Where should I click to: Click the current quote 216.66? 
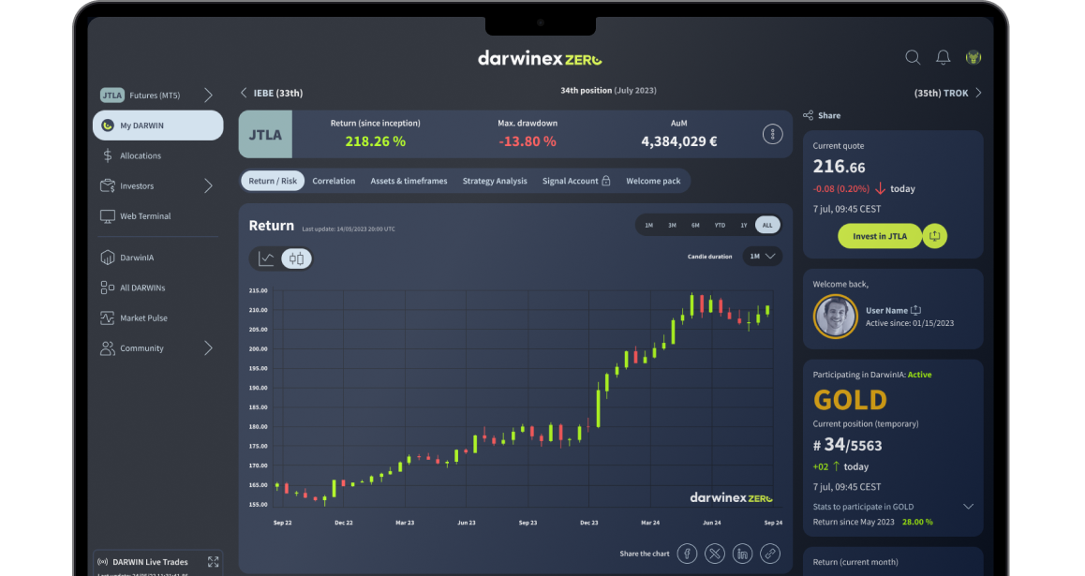[x=839, y=167]
